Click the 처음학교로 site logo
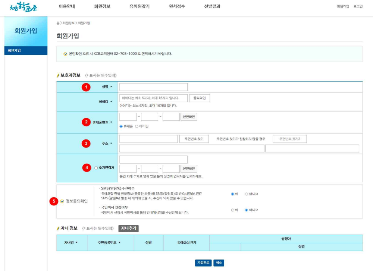The width and height of the screenshot is (373, 271). pyautogui.click(x=23, y=7)
